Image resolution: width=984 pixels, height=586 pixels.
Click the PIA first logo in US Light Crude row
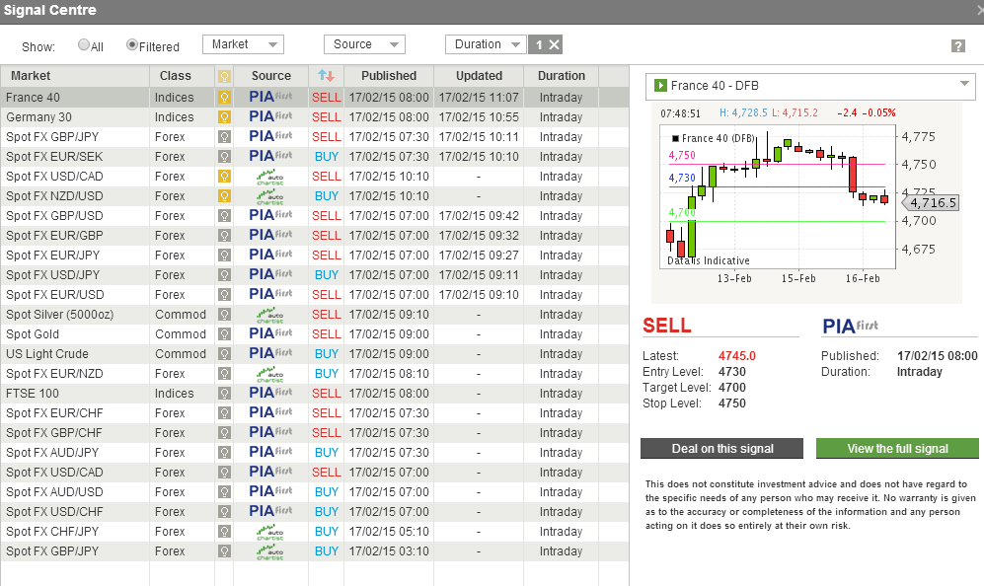point(270,353)
